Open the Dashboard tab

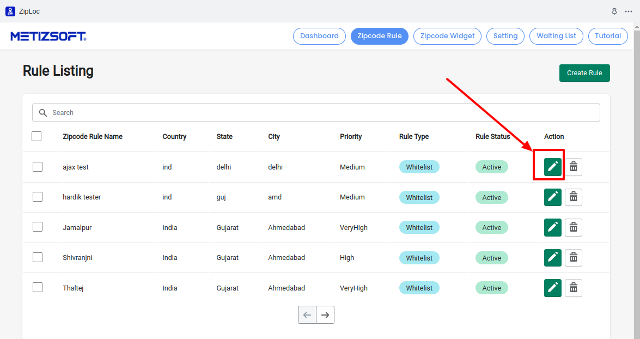pos(319,36)
